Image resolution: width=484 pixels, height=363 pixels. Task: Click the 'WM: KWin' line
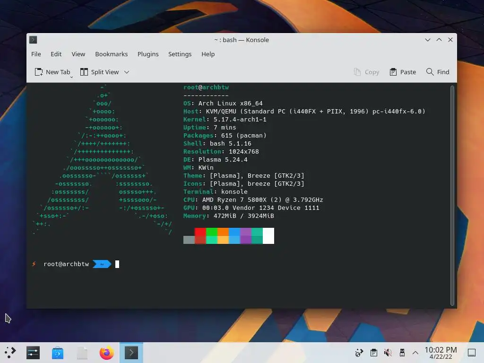tap(199, 168)
